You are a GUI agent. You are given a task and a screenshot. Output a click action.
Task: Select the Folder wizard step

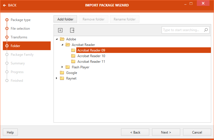click(27, 46)
